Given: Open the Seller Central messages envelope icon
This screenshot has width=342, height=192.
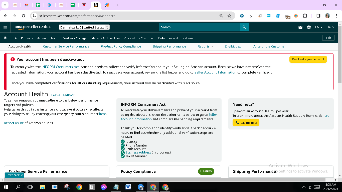Looking at the screenshot, I should coord(300,27).
